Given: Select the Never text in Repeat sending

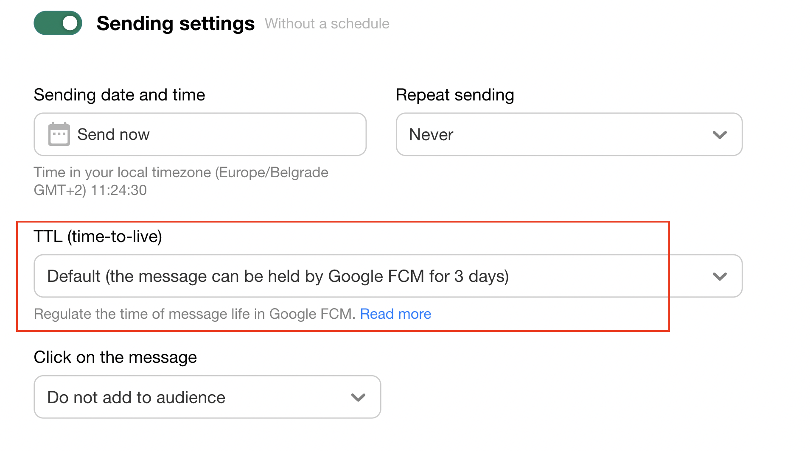Looking at the screenshot, I should click(431, 135).
